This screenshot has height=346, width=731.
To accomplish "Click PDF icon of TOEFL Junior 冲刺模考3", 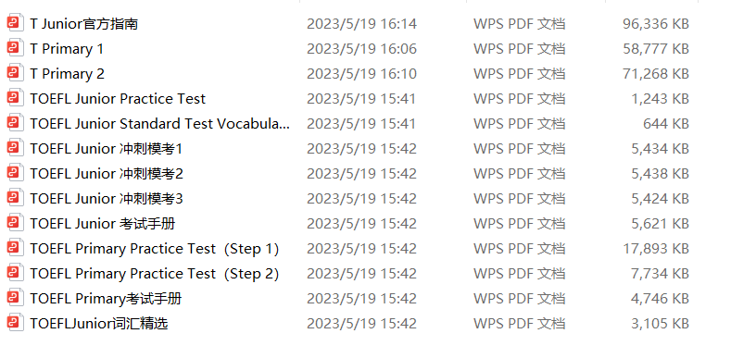I will click(15, 198).
